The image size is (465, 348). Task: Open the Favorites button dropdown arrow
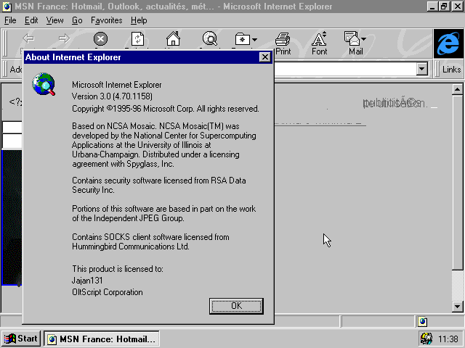[x=254, y=39]
